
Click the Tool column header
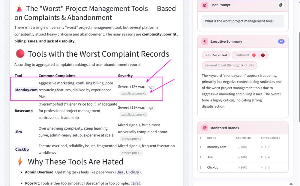coord(18,76)
